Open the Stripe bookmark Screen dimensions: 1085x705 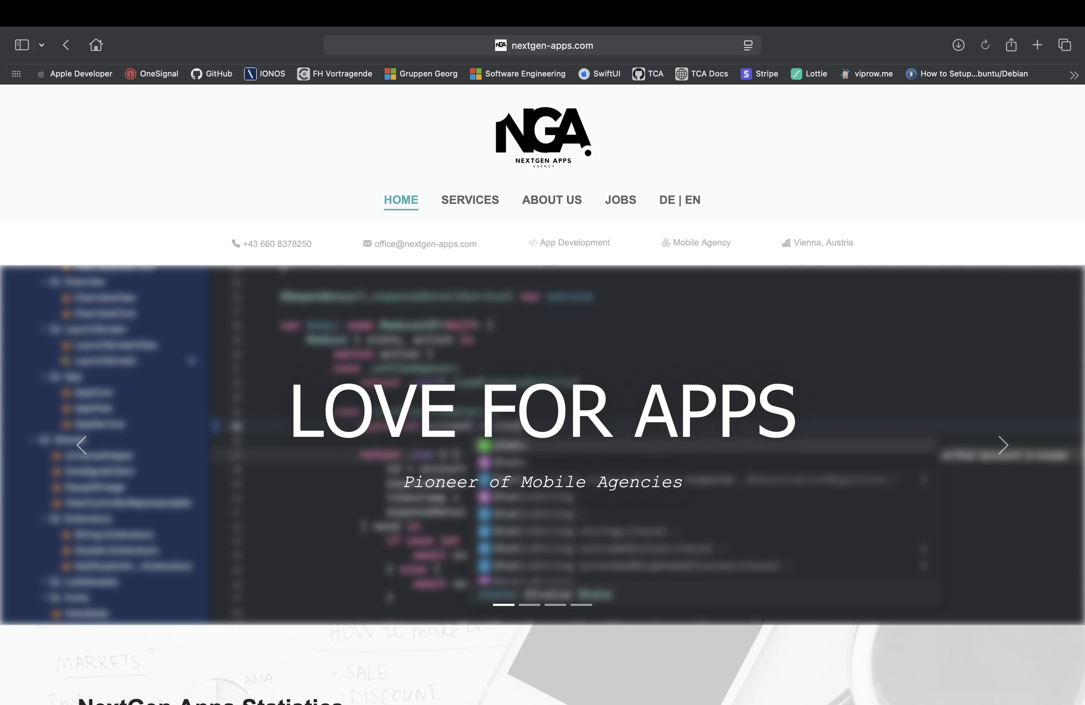[760, 74]
